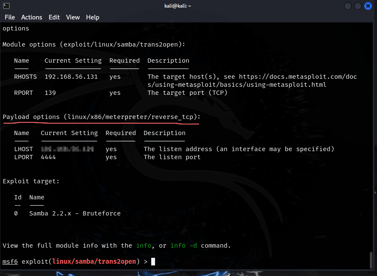Click the 'Exploit target:' heading
The width and height of the screenshot is (377, 276).
point(31,181)
